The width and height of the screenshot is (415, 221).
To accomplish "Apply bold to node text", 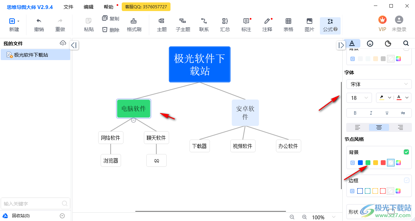I will pos(355,113).
